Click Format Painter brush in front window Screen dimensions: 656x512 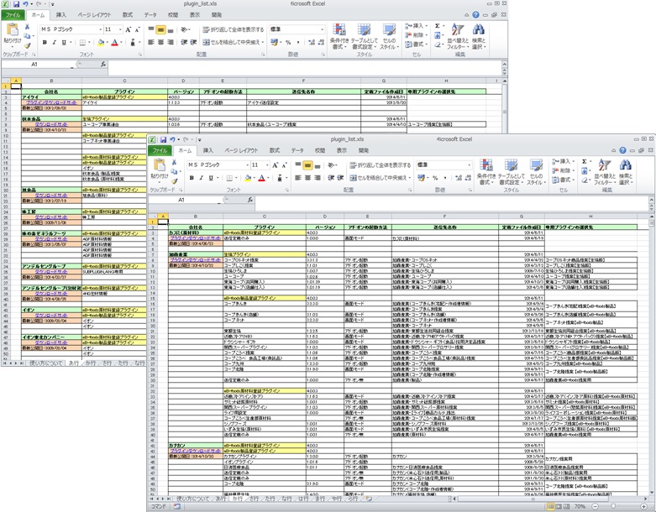point(175,181)
